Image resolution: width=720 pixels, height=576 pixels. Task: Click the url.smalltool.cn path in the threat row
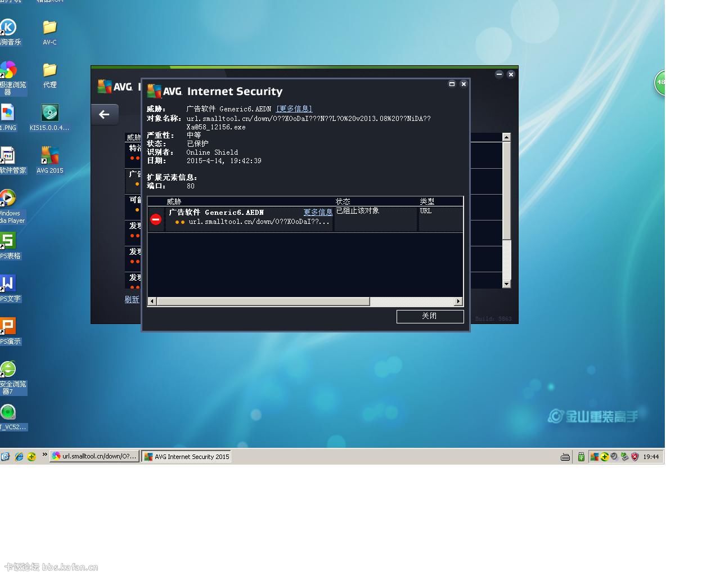259,222
